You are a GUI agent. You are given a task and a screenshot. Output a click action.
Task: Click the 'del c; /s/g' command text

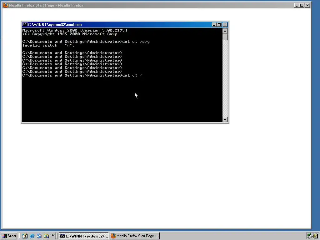[x=136, y=42]
